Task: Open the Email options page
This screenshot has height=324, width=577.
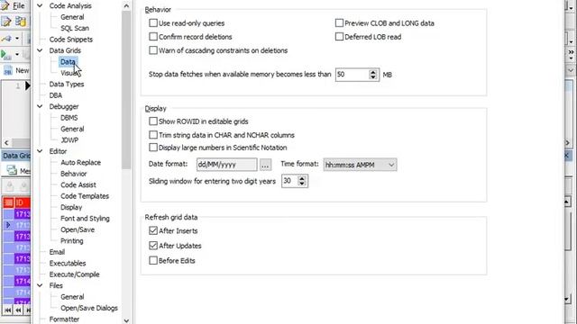Action: tap(57, 252)
